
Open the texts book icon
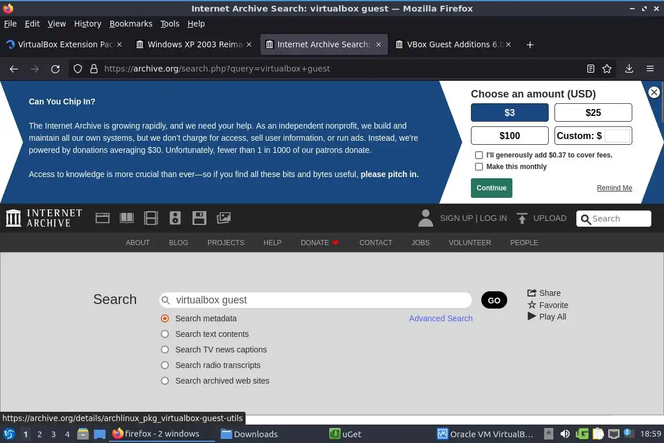(x=127, y=218)
